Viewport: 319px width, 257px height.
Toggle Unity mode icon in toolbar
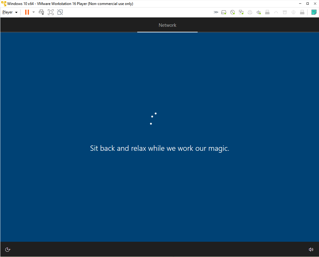tap(60, 12)
